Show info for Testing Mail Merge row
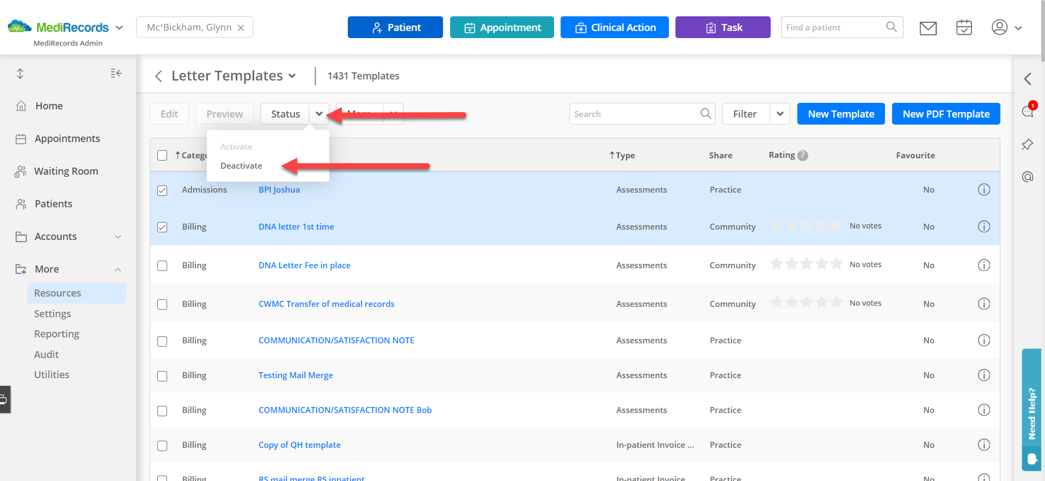1045x481 pixels. pos(984,375)
